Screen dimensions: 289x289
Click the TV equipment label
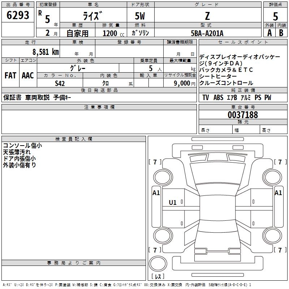coord(206,98)
